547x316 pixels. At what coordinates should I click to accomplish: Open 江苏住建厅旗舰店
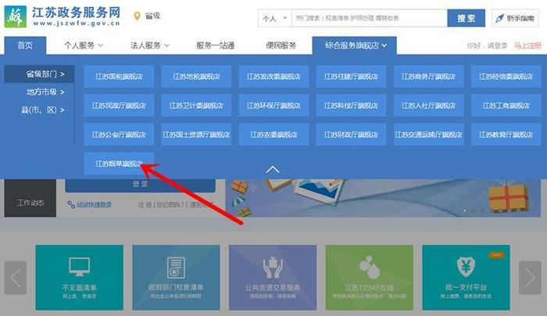pos(351,76)
